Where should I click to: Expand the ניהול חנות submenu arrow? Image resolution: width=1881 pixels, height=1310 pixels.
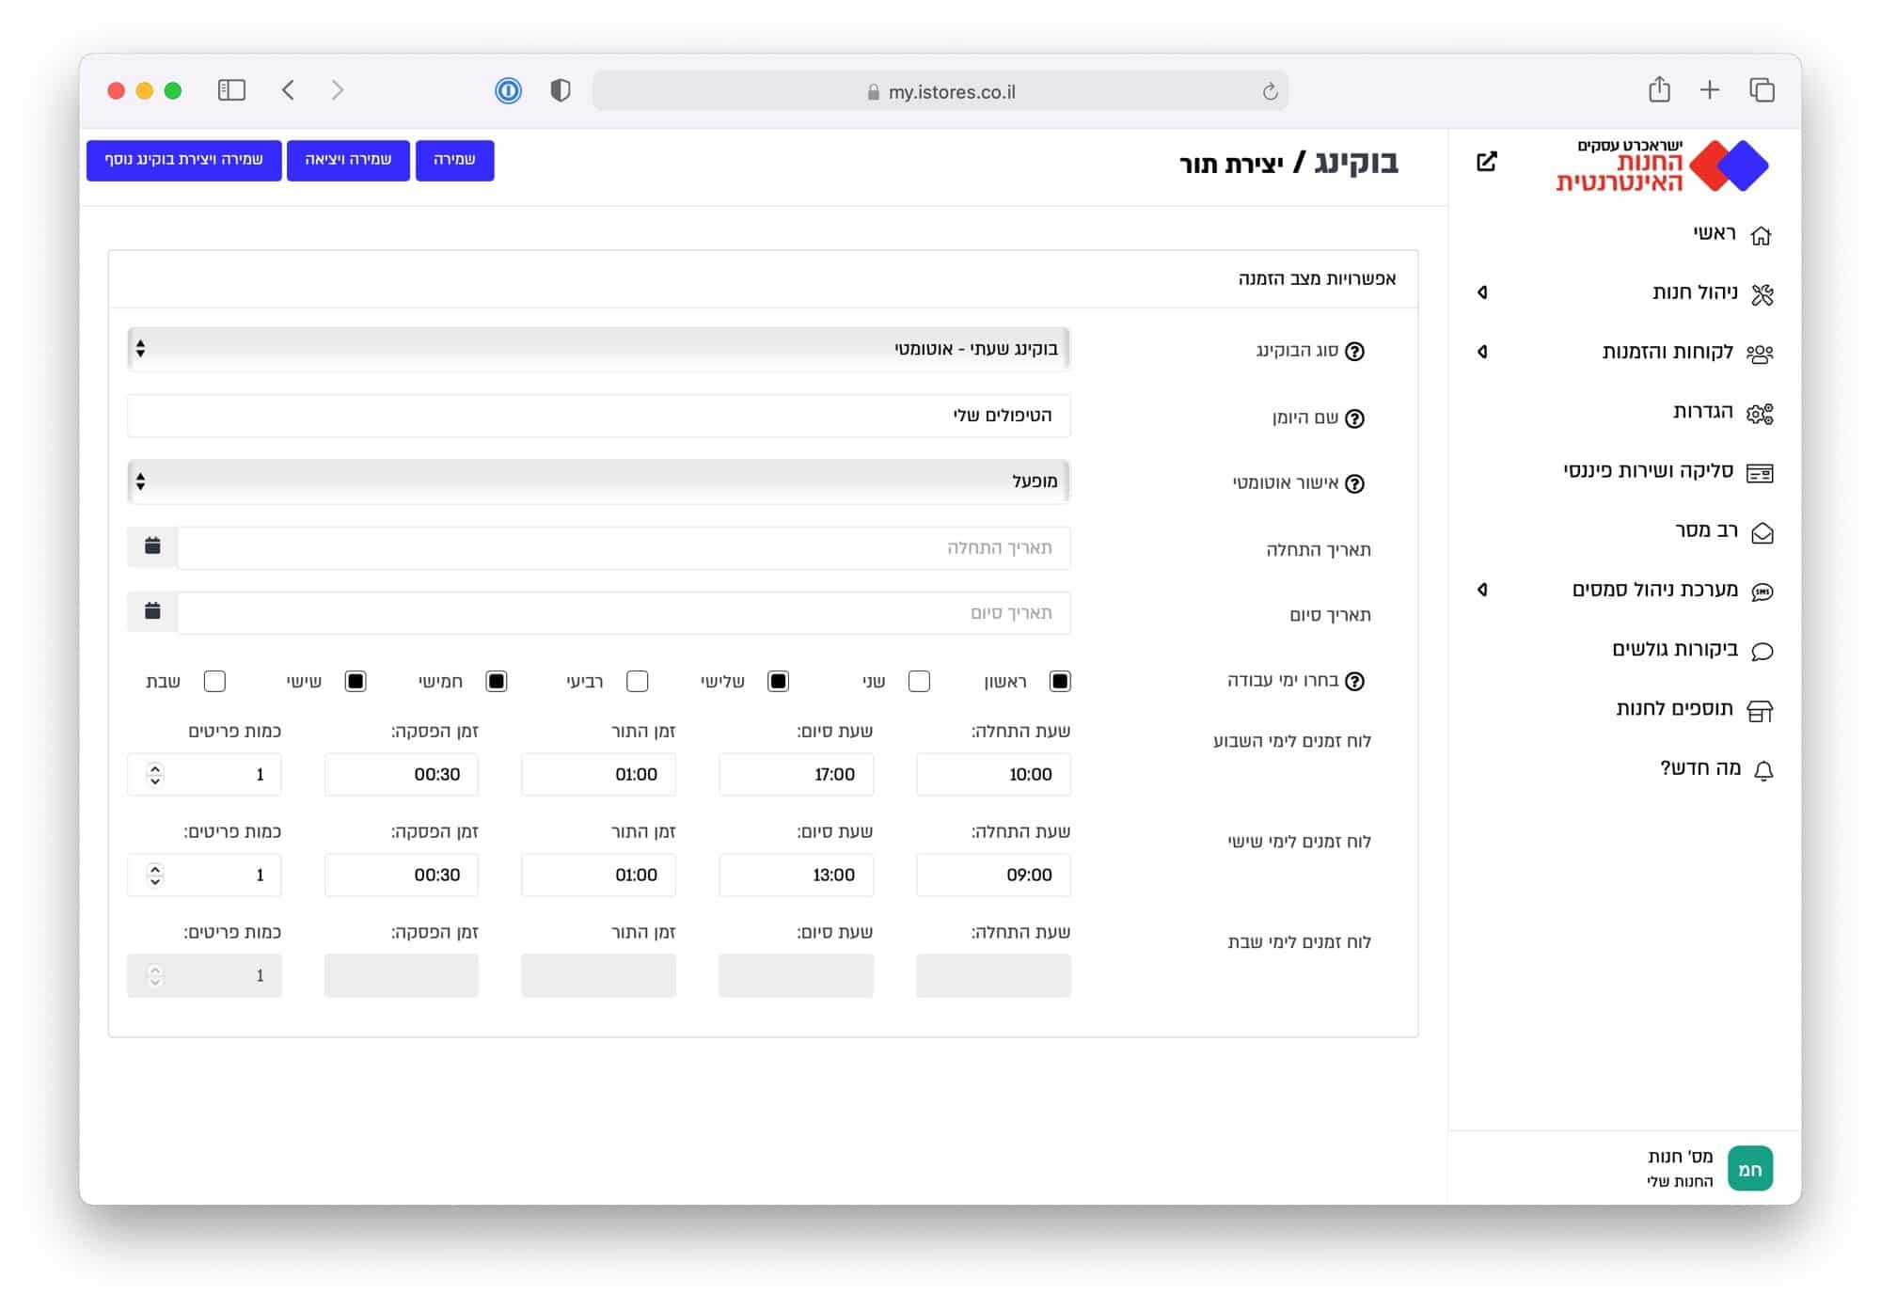pos(1482,292)
